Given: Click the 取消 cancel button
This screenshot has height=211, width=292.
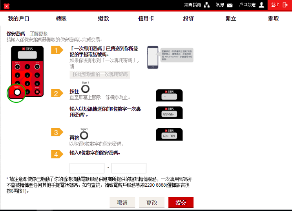Looking at the screenshot, I should click(x=122, y=202).
